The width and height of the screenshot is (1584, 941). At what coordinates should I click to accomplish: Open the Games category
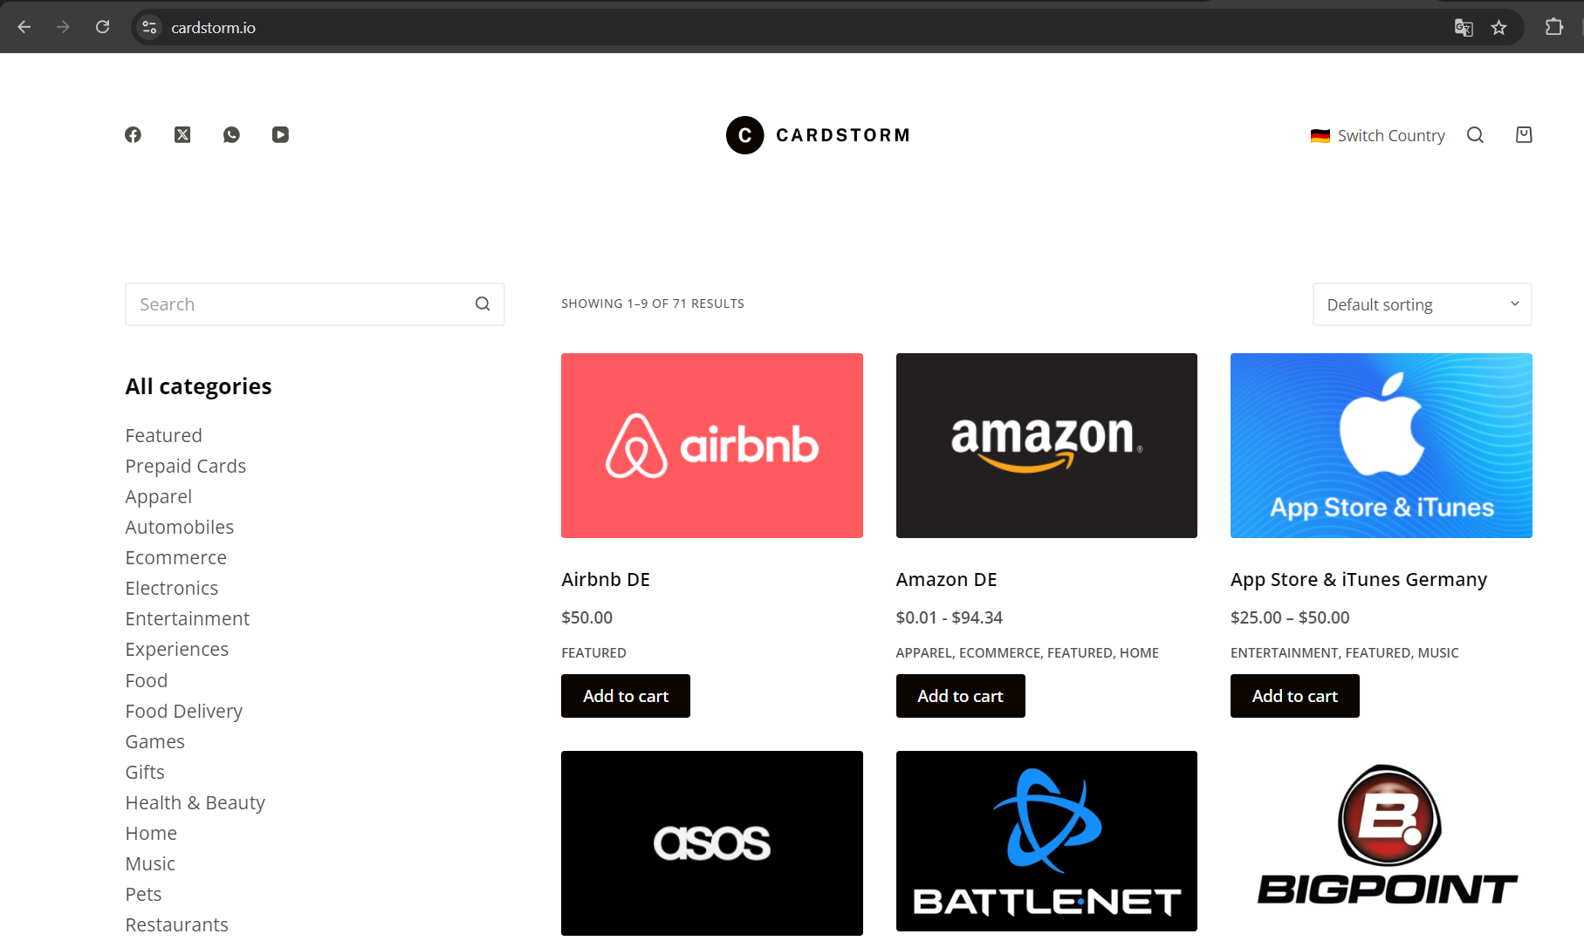pos(154,741)
